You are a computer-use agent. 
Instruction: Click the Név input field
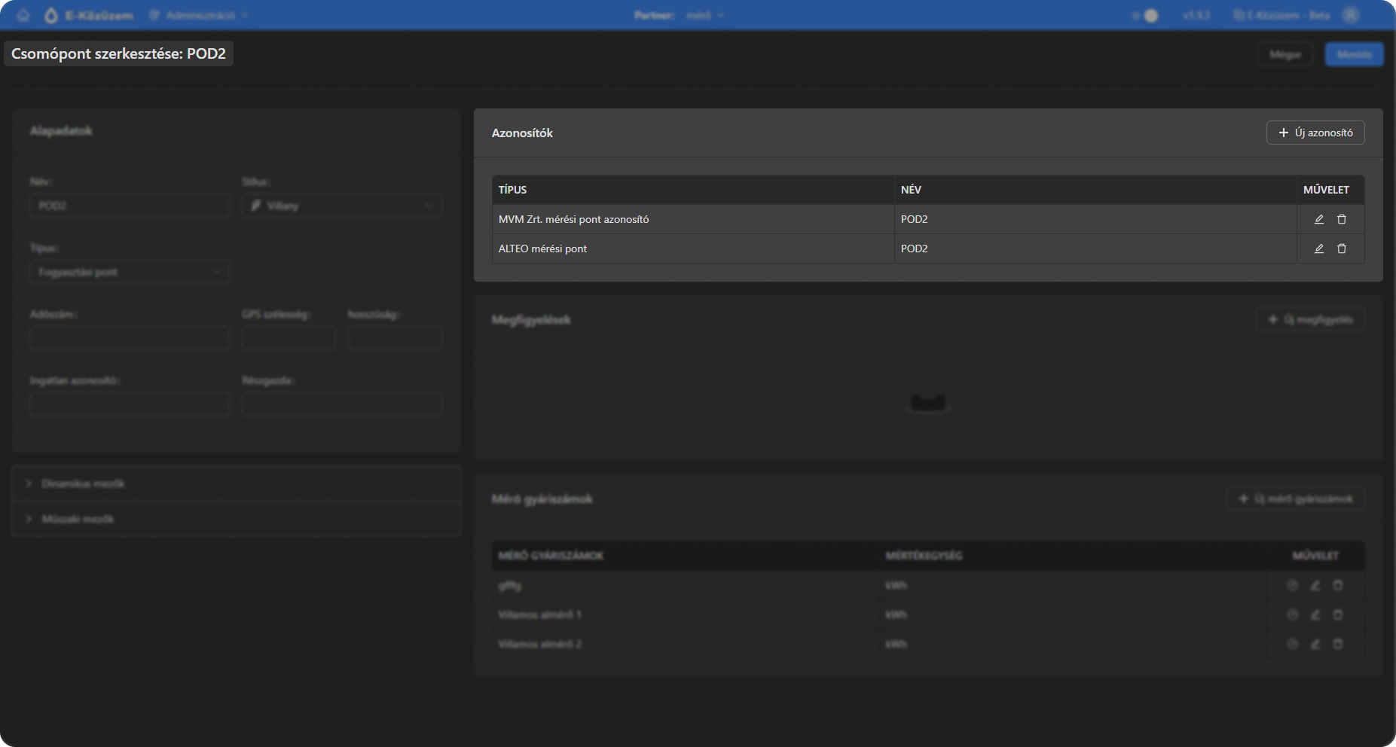129,206
